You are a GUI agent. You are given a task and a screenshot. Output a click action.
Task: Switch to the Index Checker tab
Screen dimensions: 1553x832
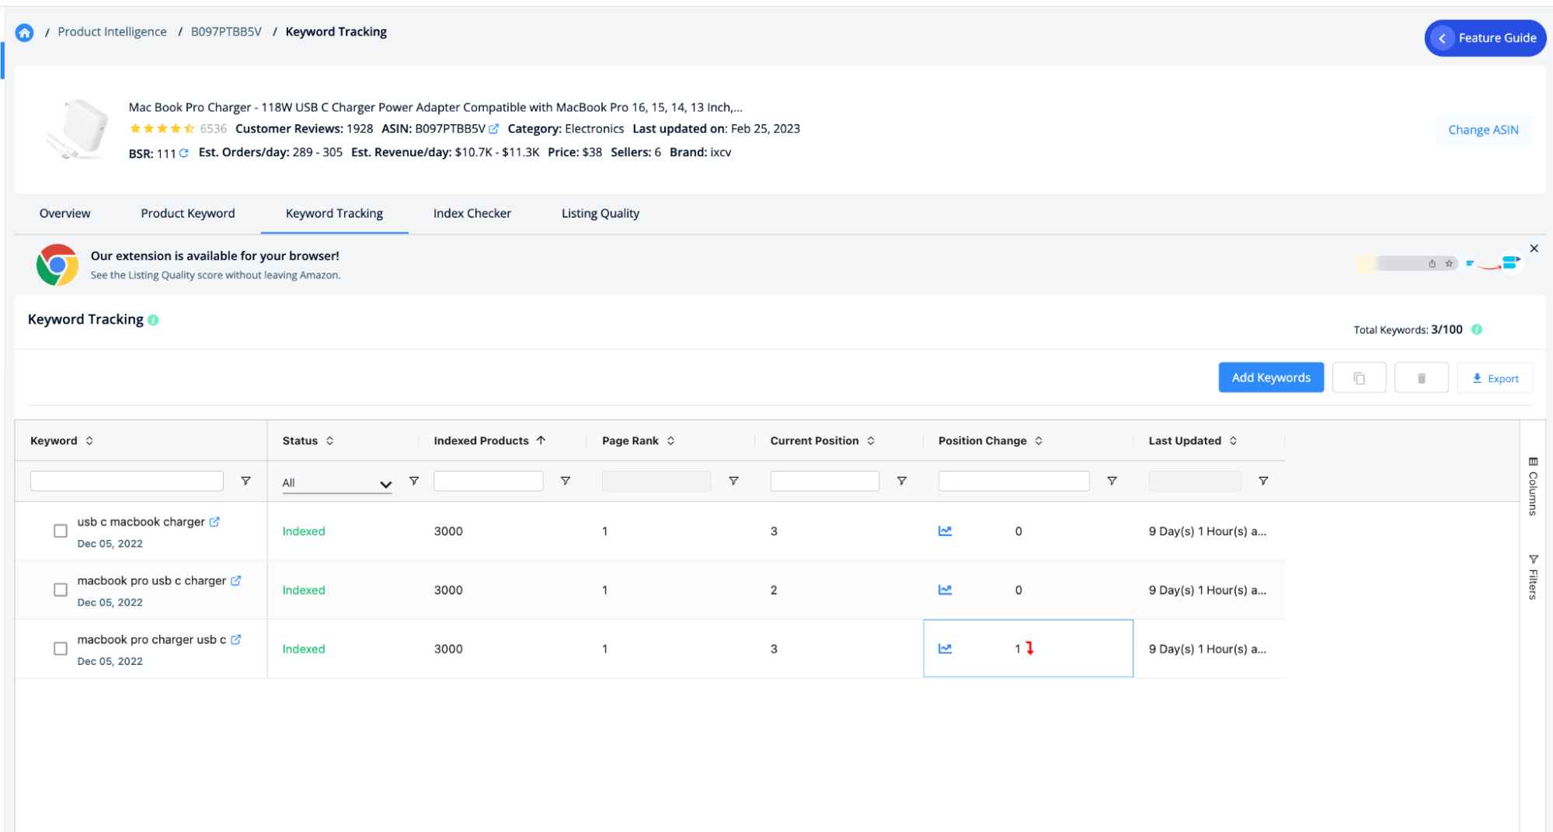tap(472, 214)
